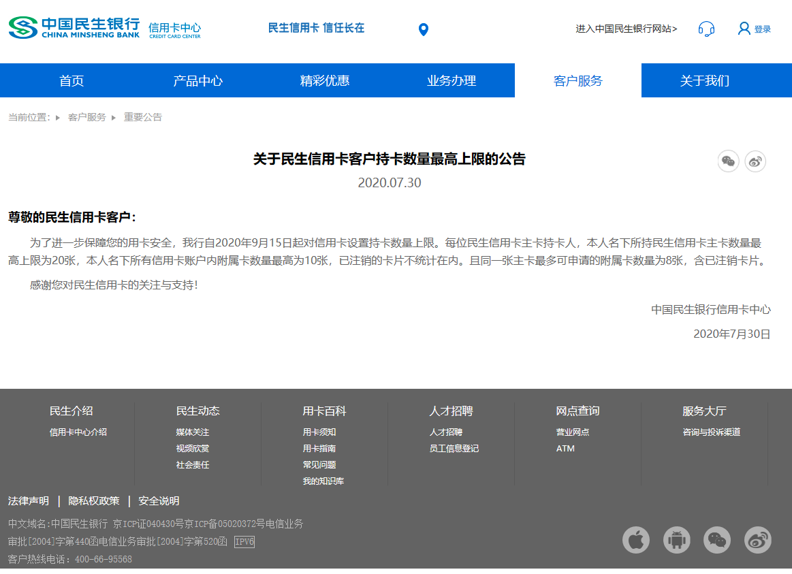Image resolution: width=792 pixels, height=574 pixels.
Task: Open the 媒体关注 footer link
Action: [x=193, y=432]
